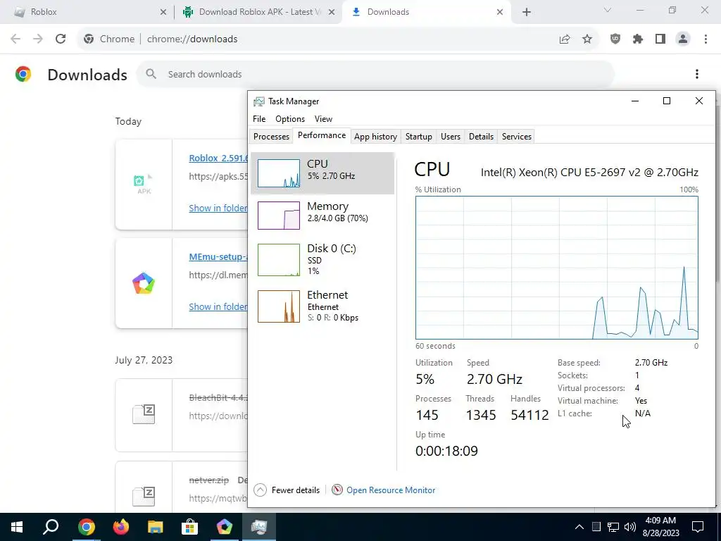
Task: Open Resource Monitor link
Action: tap(390, 490)
